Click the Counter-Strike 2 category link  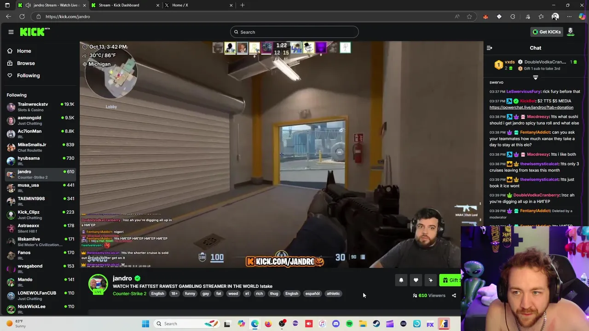coord(129,294)
